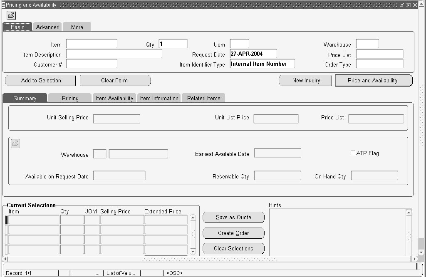This screenshot has width=426, height=277.
Task: Click the Order Type field
Action: (x=379, y=64)
